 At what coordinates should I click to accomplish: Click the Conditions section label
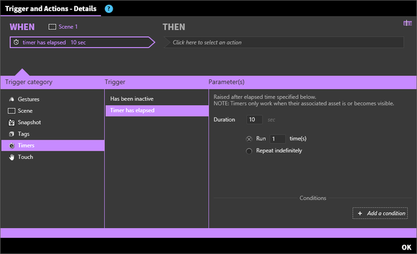313,198
